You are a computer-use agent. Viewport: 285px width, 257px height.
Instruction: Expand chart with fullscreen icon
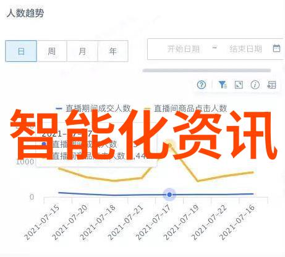click(239, 85)
